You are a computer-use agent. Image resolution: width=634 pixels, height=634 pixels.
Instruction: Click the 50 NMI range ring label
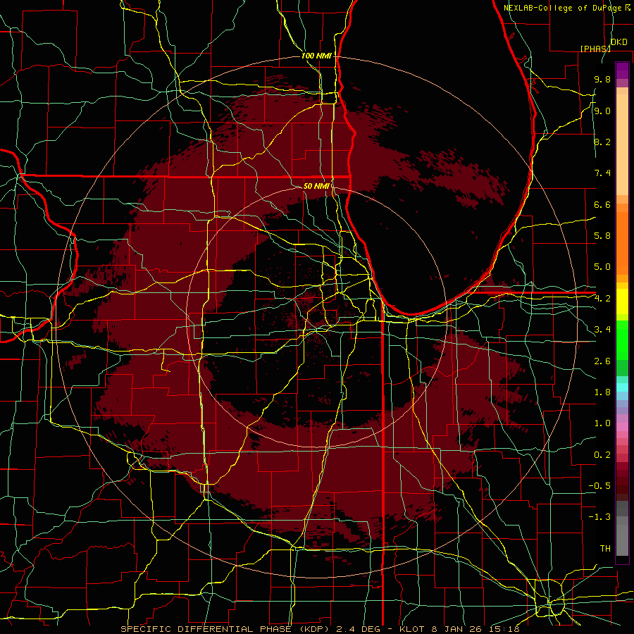click(x=316, y=186)
